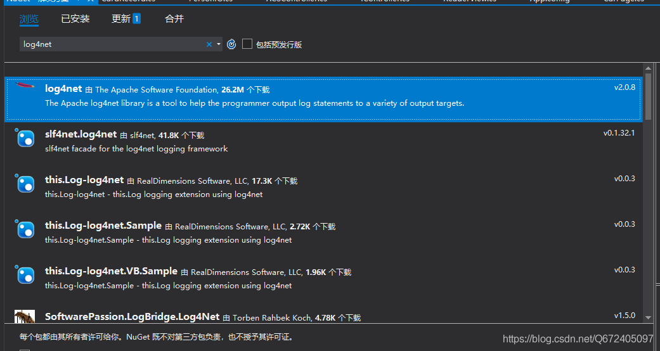Screen dimensions: 660x351
Task: Open the 已安装 tab
Action: click(x=75, y=19)
